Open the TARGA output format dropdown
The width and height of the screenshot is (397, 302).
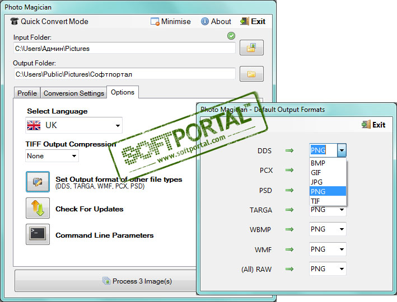tap(328, 210)
